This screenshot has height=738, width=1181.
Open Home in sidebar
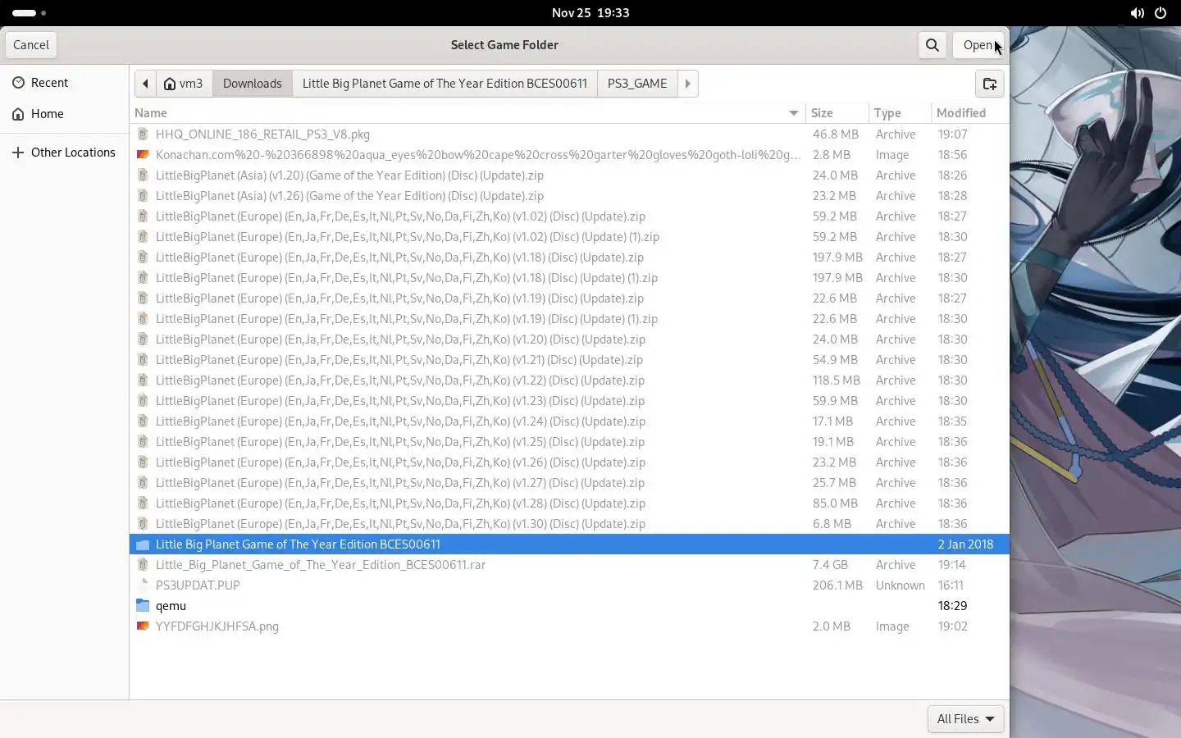click(64, 114)
